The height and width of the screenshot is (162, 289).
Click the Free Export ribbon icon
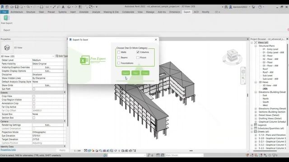[x=7, y=18]
